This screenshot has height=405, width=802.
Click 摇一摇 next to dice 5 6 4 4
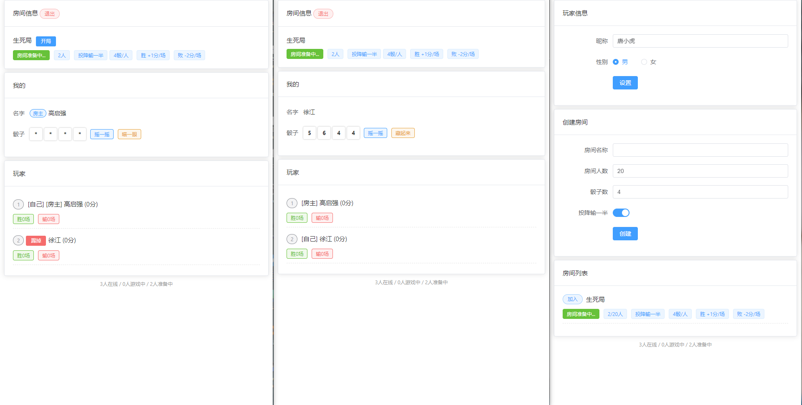coord(375,133)
